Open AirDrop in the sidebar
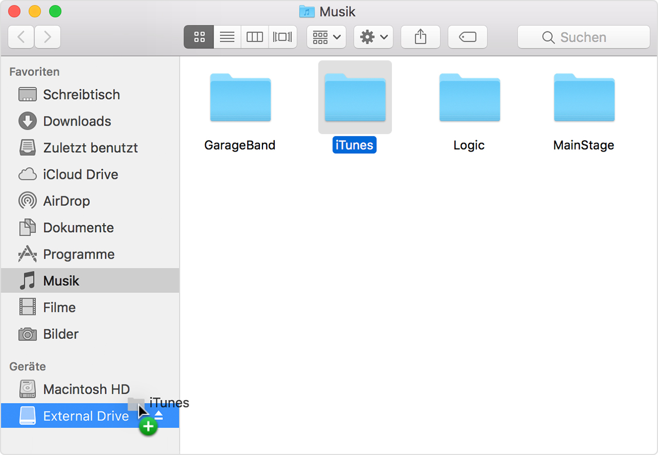This screenshot has width=658, height=455. [x=90, y=201]
